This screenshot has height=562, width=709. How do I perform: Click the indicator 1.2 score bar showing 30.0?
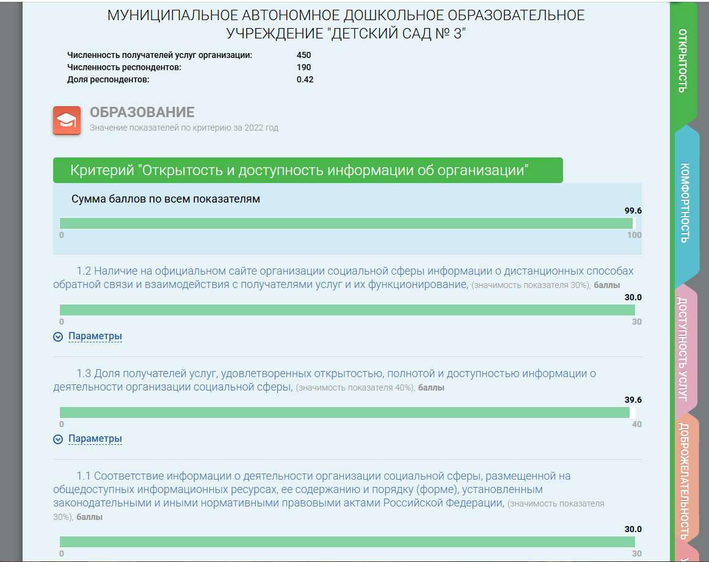[347, 310]
